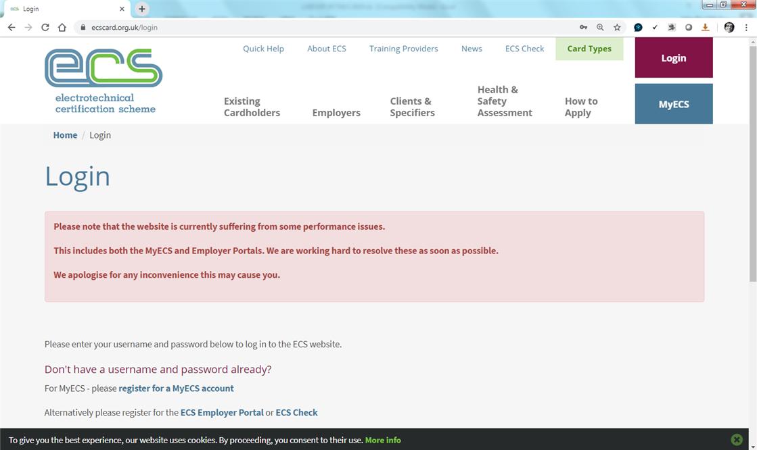Click the scrollbar up arrow
The image size is (757, 450).
point(753,42)
